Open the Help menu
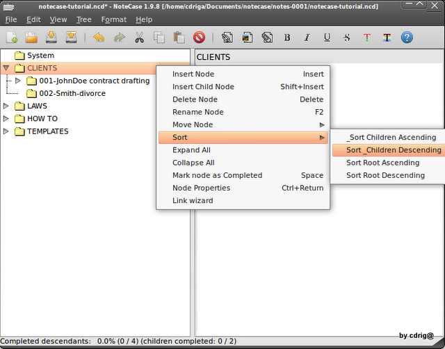Image resolution: width=445 pixels, height=349 pixels. (144, 19)
